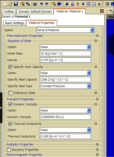Click the black side panel arrow handle
The width and height of the screenshot is (114, 157).
pos(1,108)
